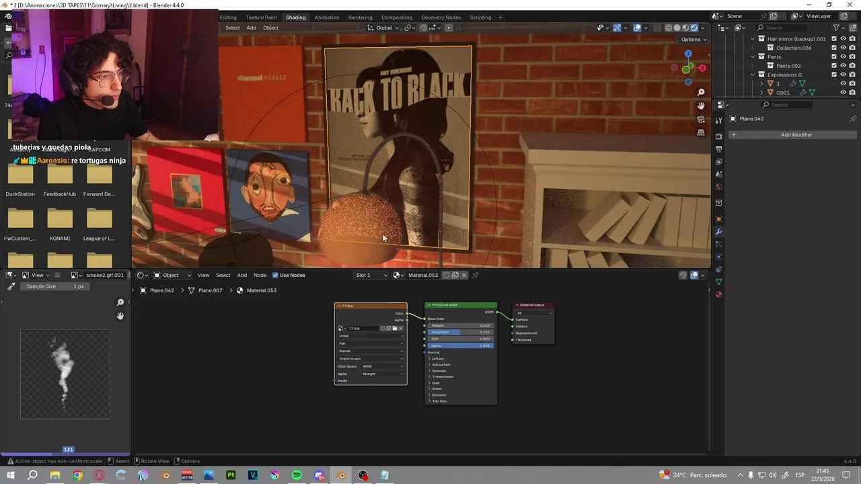Expand C001 in outliner tree
861x484 pixels.
pyautogui.click(x=761, y=92)
